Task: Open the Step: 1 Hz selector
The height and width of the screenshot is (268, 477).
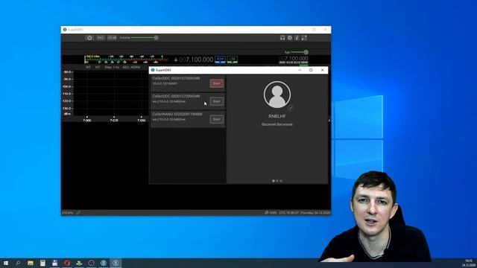Action: (x=112, y=67)
